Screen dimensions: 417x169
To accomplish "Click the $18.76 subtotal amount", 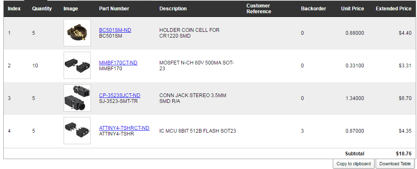I will tap(403, 154).
